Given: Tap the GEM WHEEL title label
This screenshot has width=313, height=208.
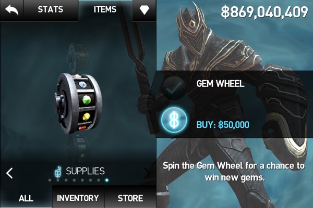Looking at the screenshot, I should coord(220,84).
